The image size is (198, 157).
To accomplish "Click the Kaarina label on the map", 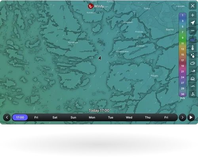I will coord(170,29).
